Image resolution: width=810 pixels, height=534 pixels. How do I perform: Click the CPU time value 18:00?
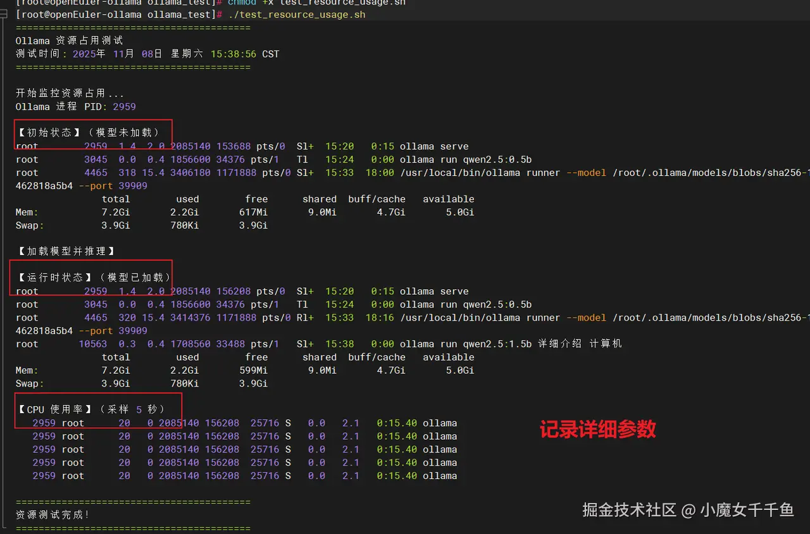point(380,173)
